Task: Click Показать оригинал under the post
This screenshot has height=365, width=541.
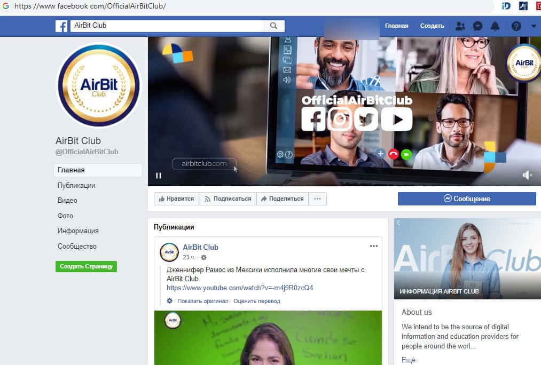Action: pyautogui.click(x=203, y=301)
